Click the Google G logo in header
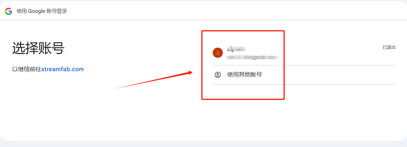 coord(8,11)
